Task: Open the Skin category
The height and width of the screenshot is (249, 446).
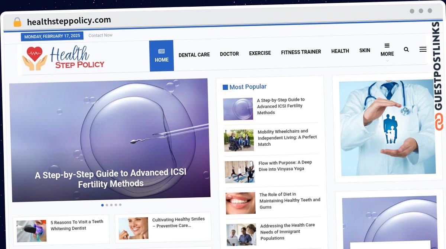Action: [x=365, y=50]
